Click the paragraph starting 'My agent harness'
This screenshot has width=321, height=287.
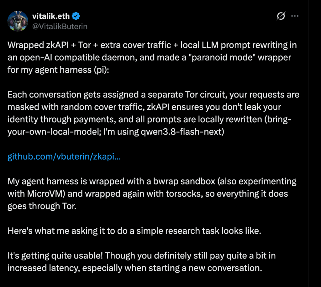[x=152, y=194]
